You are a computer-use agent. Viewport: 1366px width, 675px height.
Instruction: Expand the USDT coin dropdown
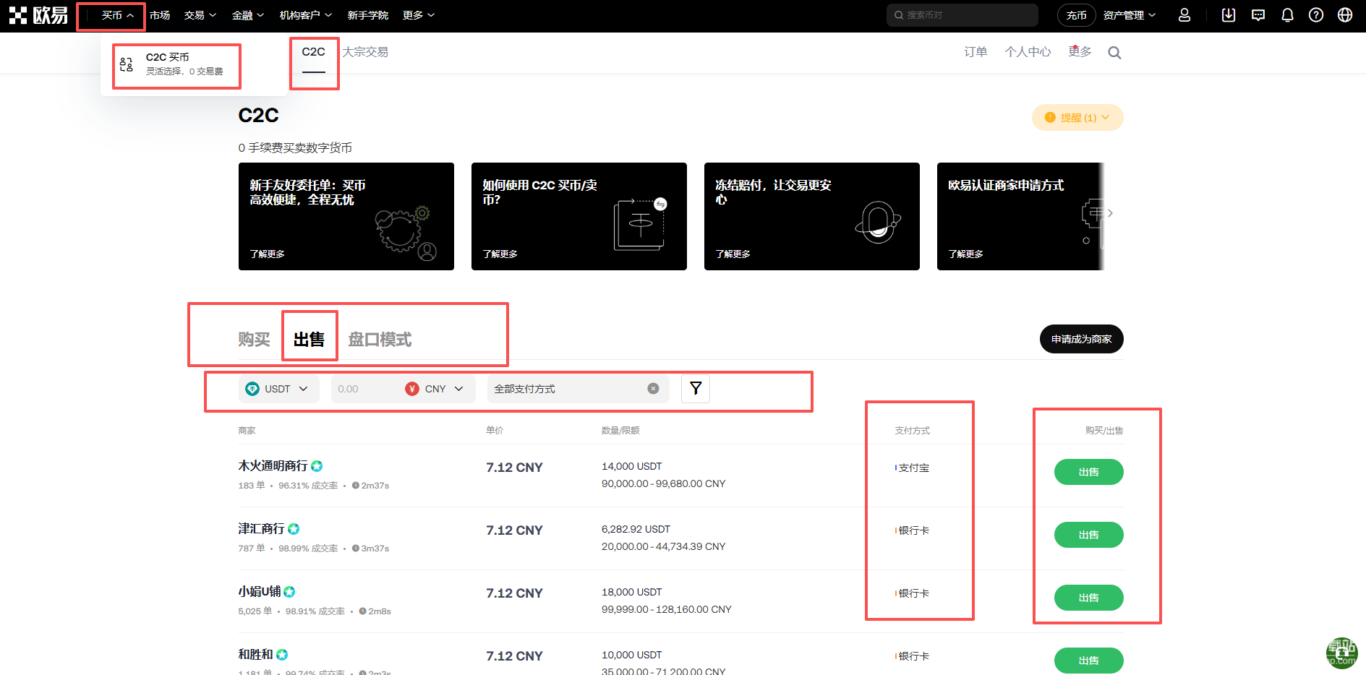pos(278,389)
